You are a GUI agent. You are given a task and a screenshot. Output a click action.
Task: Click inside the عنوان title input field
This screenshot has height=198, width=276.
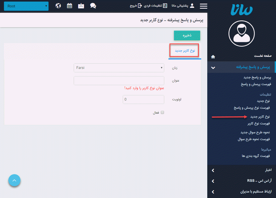pos(119,80)
